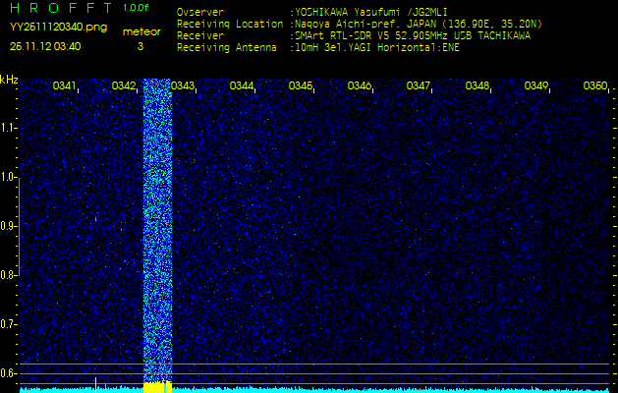Select the Nagoya Aichi-pref. JAPAN location text
The width and height of the screenshot is (618, 393).
coord(419,25)
